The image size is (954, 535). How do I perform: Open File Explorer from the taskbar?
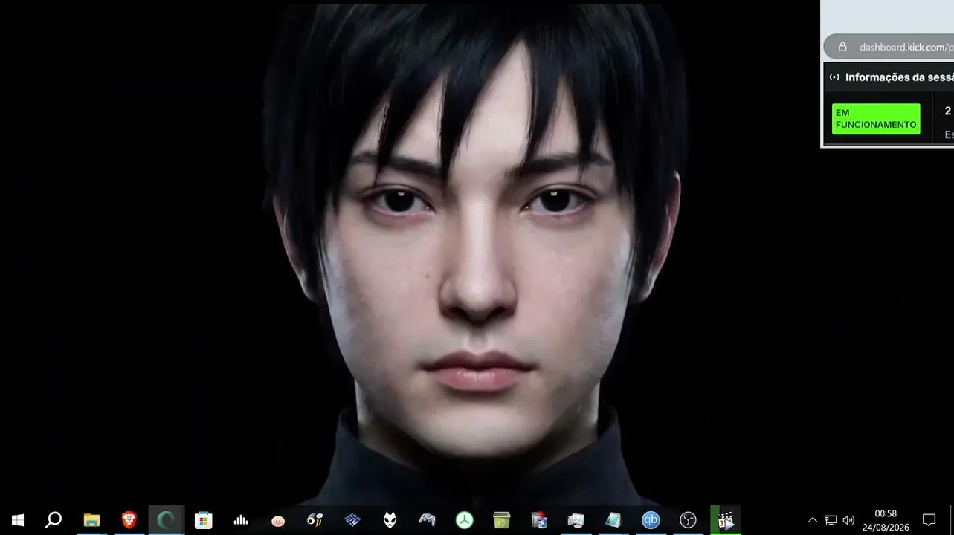coord(91,520)
